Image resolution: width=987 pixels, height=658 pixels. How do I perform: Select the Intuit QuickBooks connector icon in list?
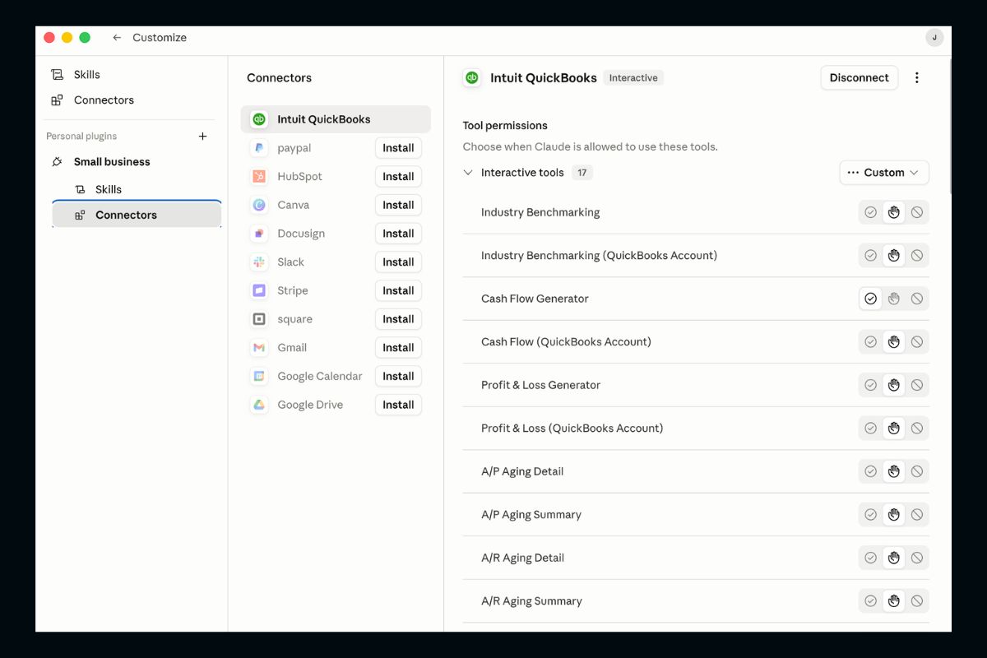point(259,119)
